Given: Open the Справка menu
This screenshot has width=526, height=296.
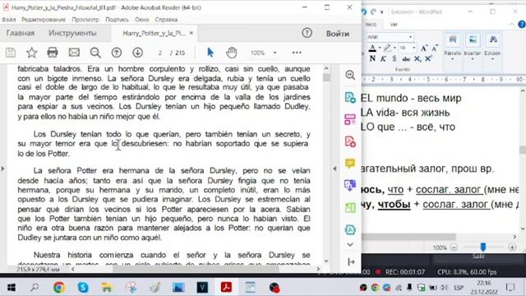Looking at the screenshot, I should pos(166,20).
